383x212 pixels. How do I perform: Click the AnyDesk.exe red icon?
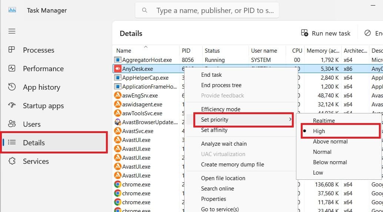tap(118, 69)
